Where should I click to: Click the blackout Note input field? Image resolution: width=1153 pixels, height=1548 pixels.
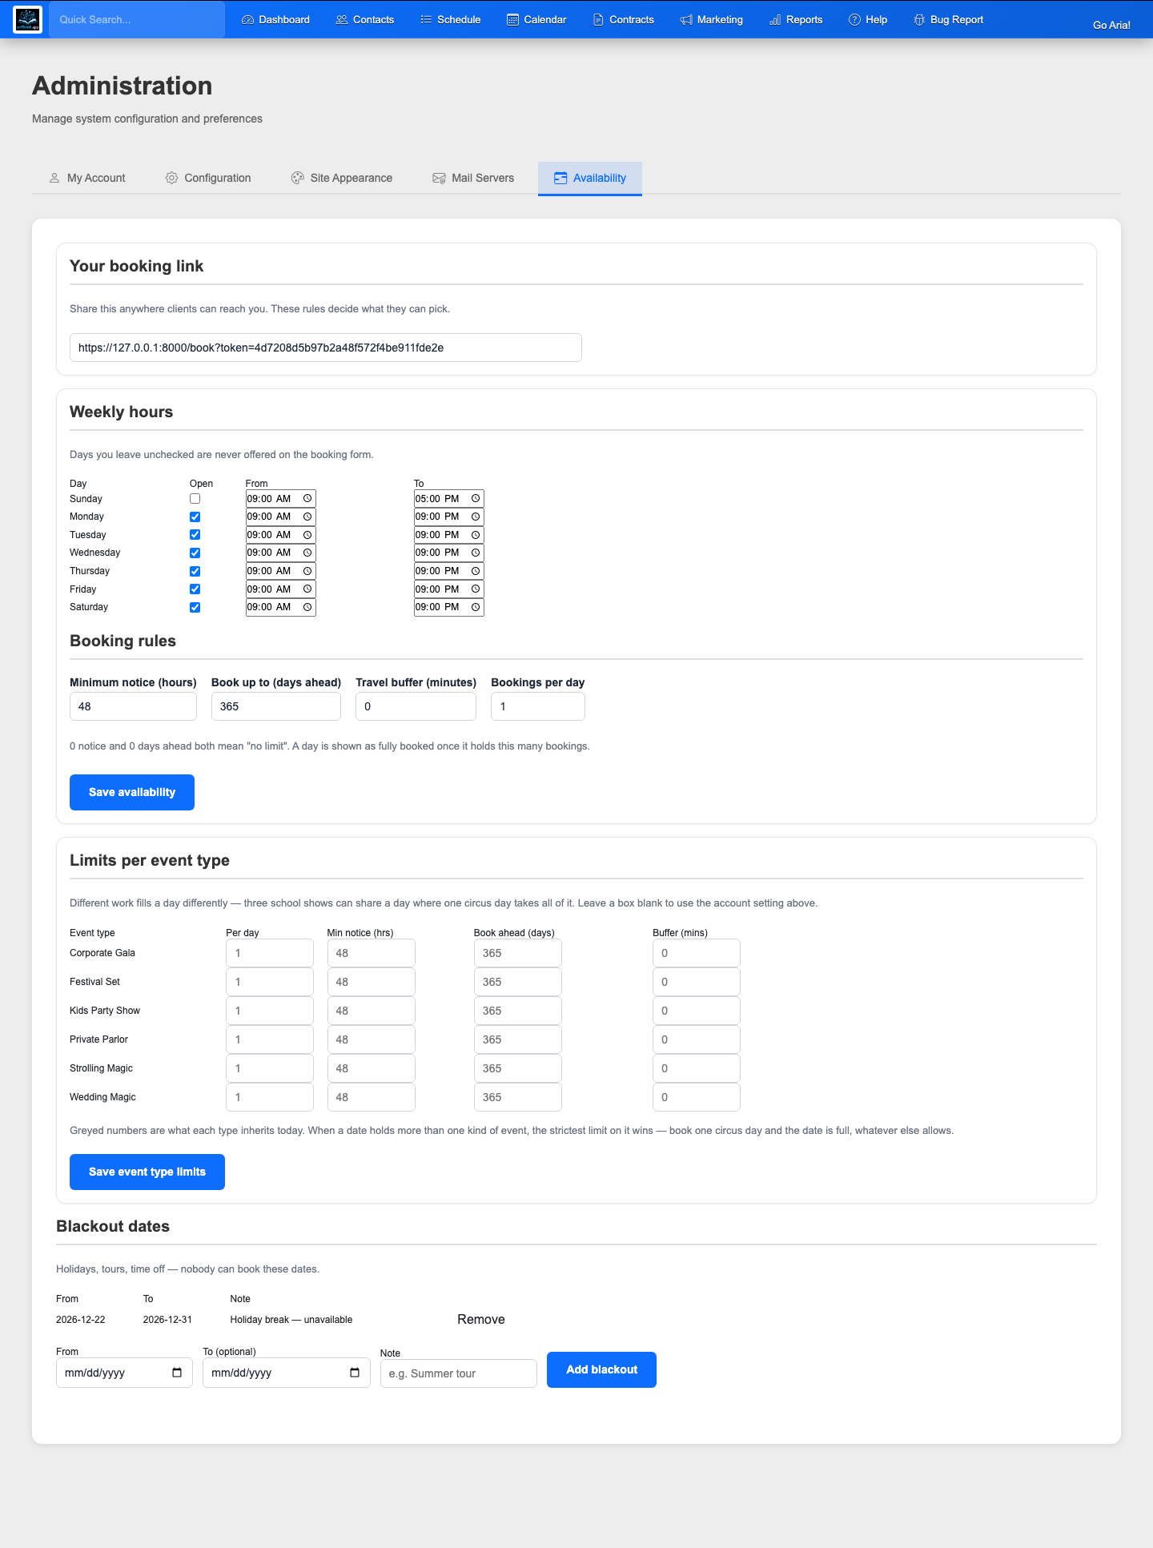[459, 1373]
